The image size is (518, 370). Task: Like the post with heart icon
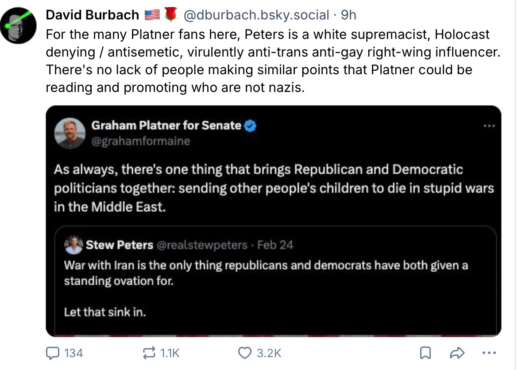tap(244, 353)
